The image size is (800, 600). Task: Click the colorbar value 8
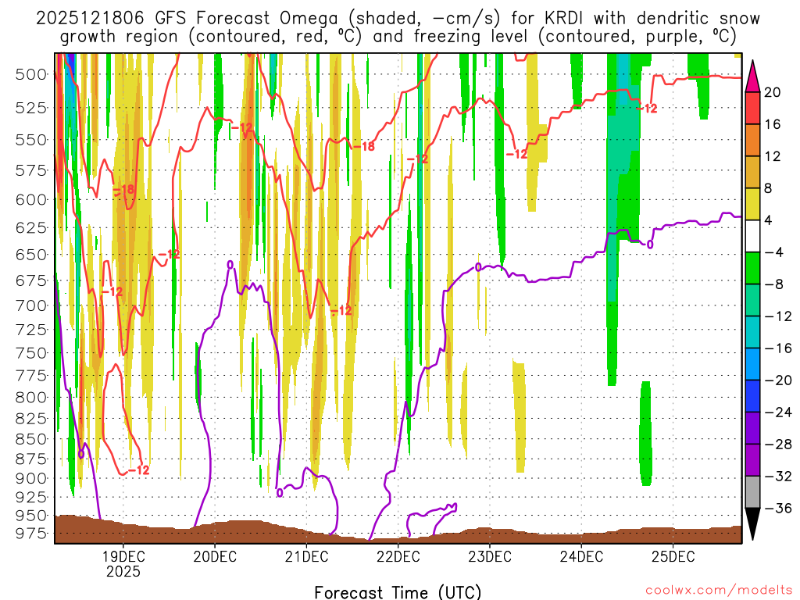tap(769, 189)
